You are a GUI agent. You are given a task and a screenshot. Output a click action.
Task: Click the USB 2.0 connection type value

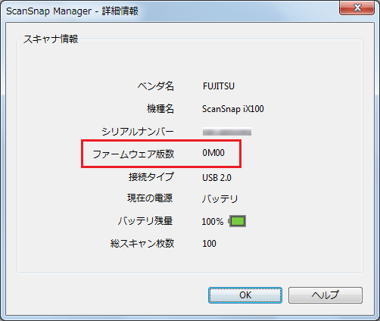[216, 178]
